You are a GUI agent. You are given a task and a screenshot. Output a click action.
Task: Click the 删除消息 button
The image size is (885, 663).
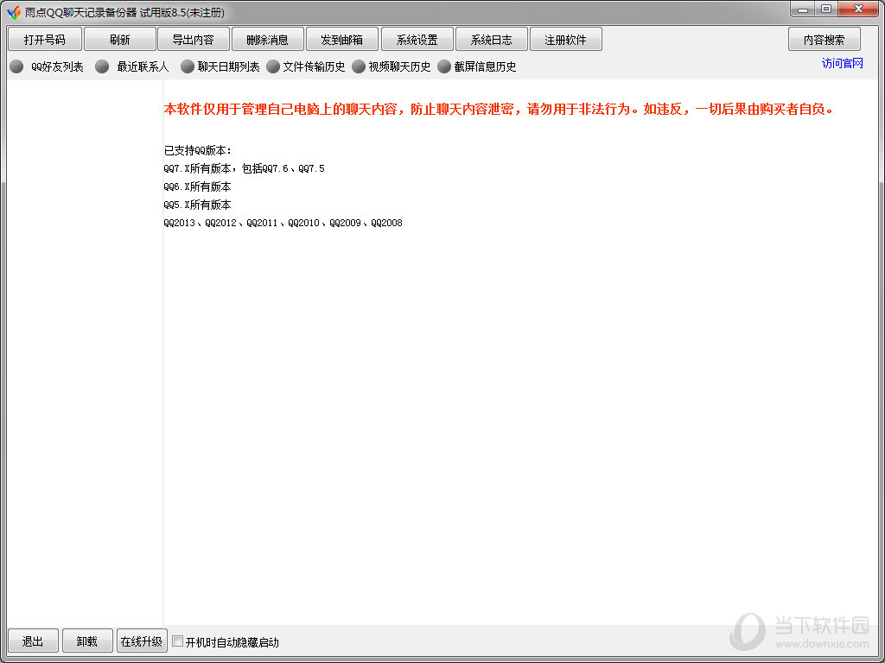pos(267,40)
